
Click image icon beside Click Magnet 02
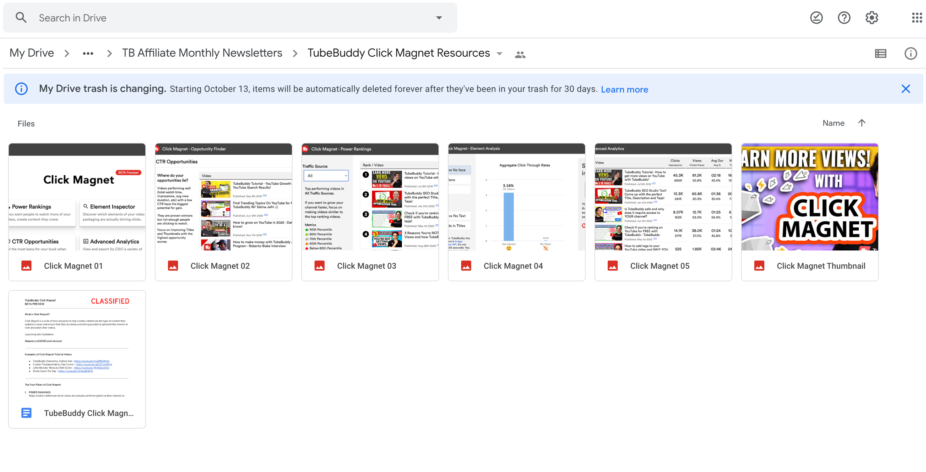(x=173, y=266)
